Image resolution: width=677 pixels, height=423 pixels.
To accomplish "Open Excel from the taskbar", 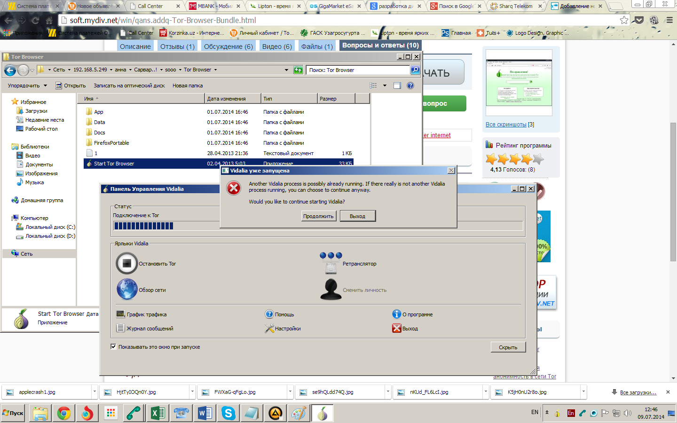I will point(158,413).
